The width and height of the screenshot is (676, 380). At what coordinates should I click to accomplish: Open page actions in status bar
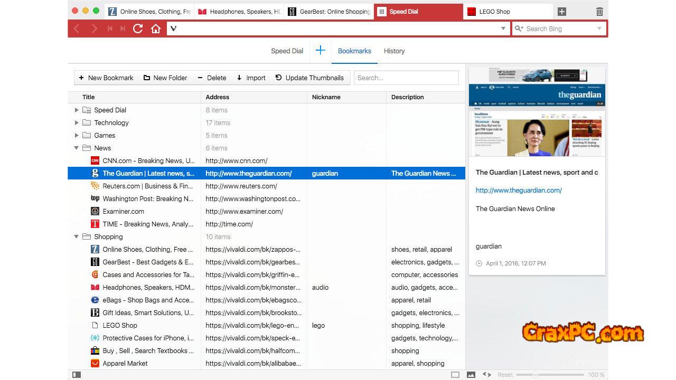[487, 375]
